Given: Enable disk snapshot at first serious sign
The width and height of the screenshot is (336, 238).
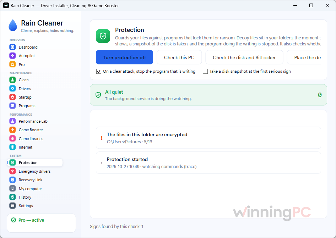Looking at the screenshot, I should pyautogui.click(x=205, y=71).
